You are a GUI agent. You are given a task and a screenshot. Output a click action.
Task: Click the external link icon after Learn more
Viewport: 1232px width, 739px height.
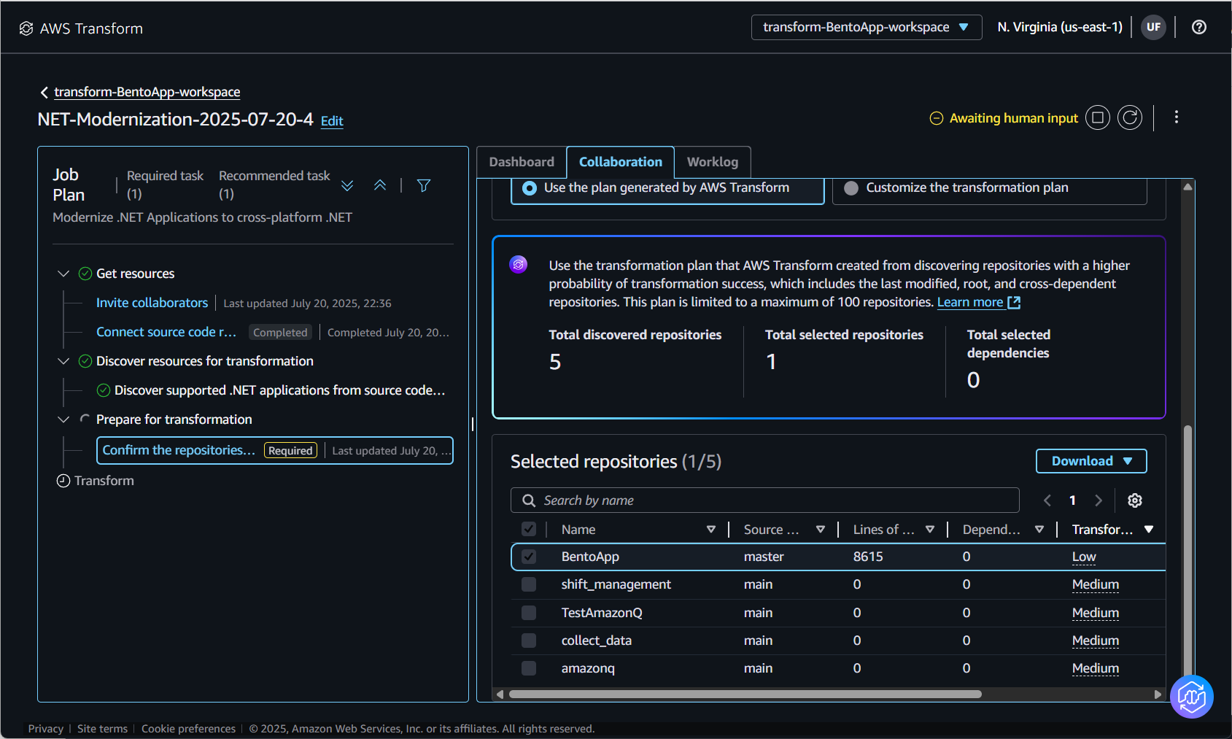pyautogui.click(x=1014, y=302)
